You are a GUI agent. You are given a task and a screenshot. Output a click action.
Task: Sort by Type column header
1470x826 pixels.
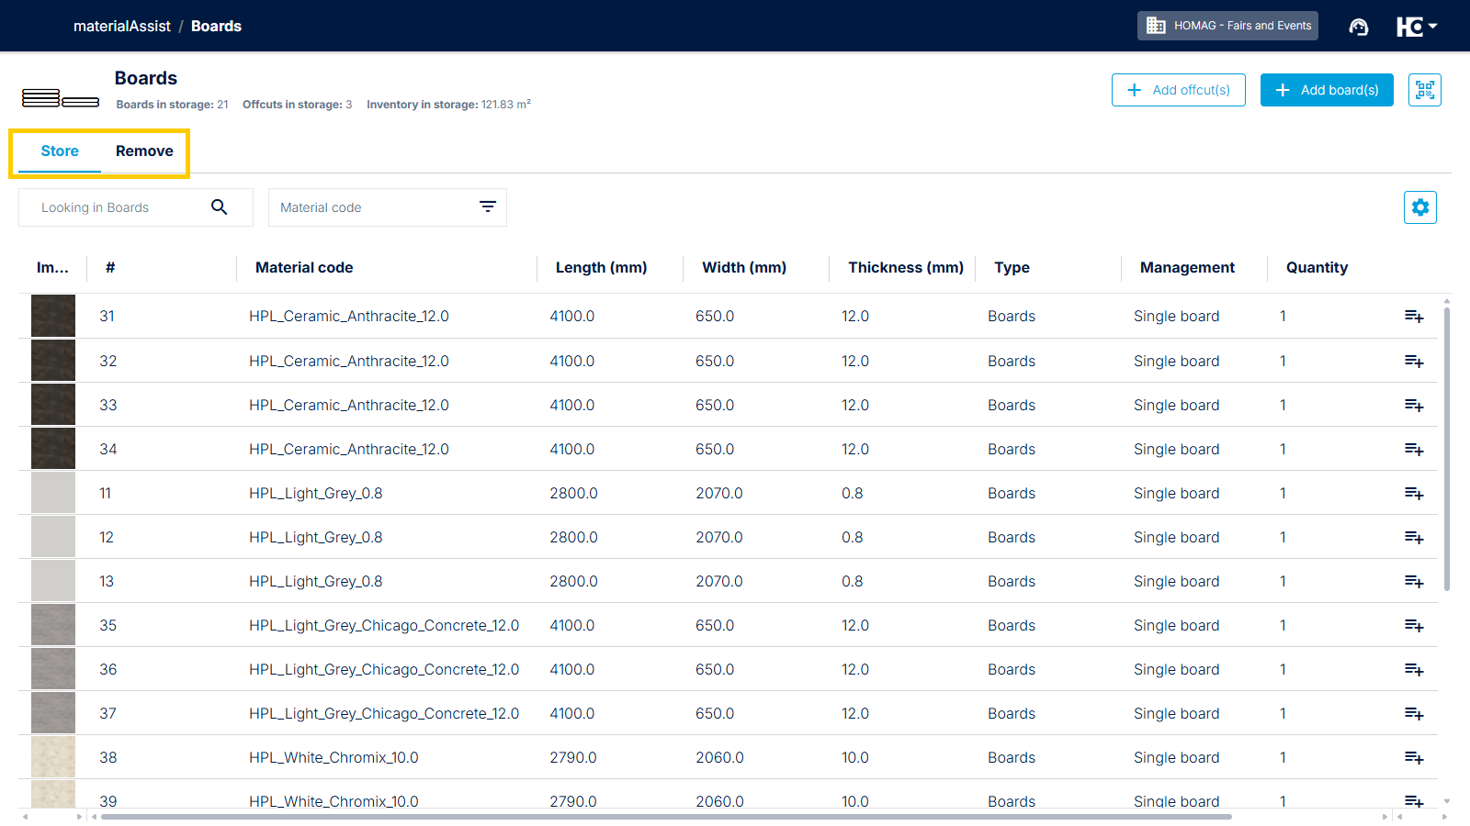click(1012, 268)
